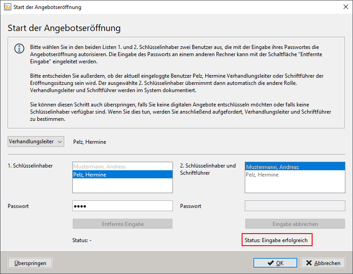
Task: Skip this step with Überspringen
Action: [x=30, y=263]
